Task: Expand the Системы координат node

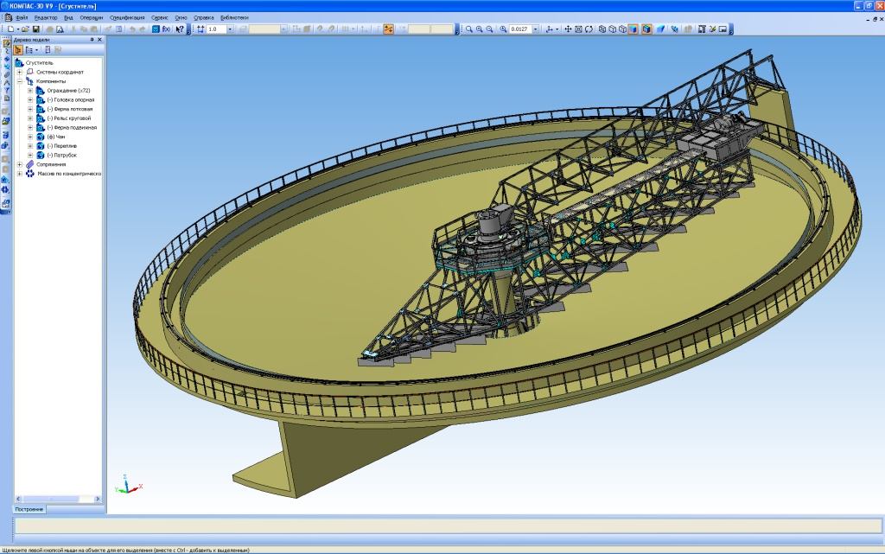Action: click(x=19, y=72)
